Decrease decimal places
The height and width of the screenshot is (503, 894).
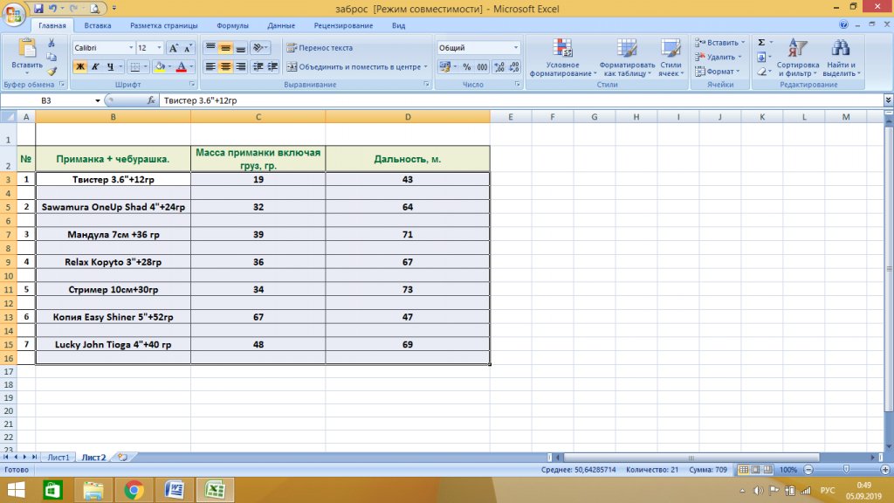514,66
